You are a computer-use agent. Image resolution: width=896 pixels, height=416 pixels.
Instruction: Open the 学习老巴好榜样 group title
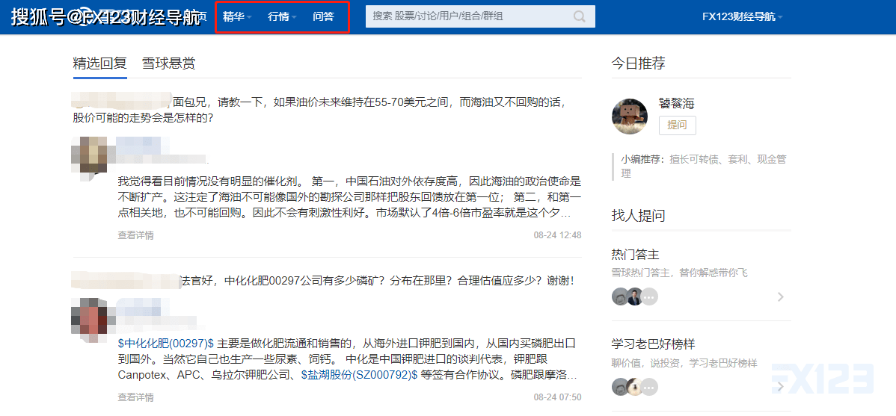(x=653, y=344)
